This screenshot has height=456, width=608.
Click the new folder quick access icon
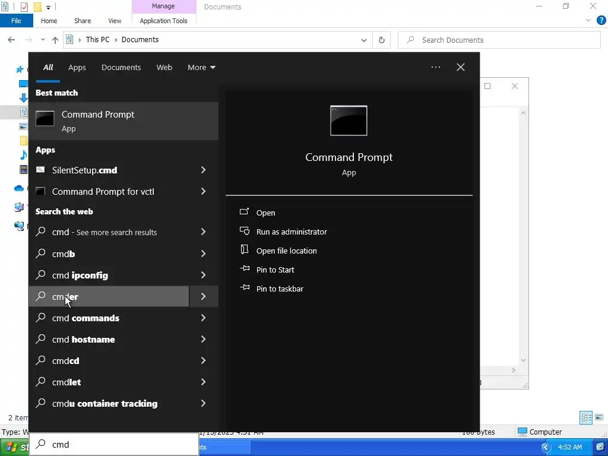point(37,7)
